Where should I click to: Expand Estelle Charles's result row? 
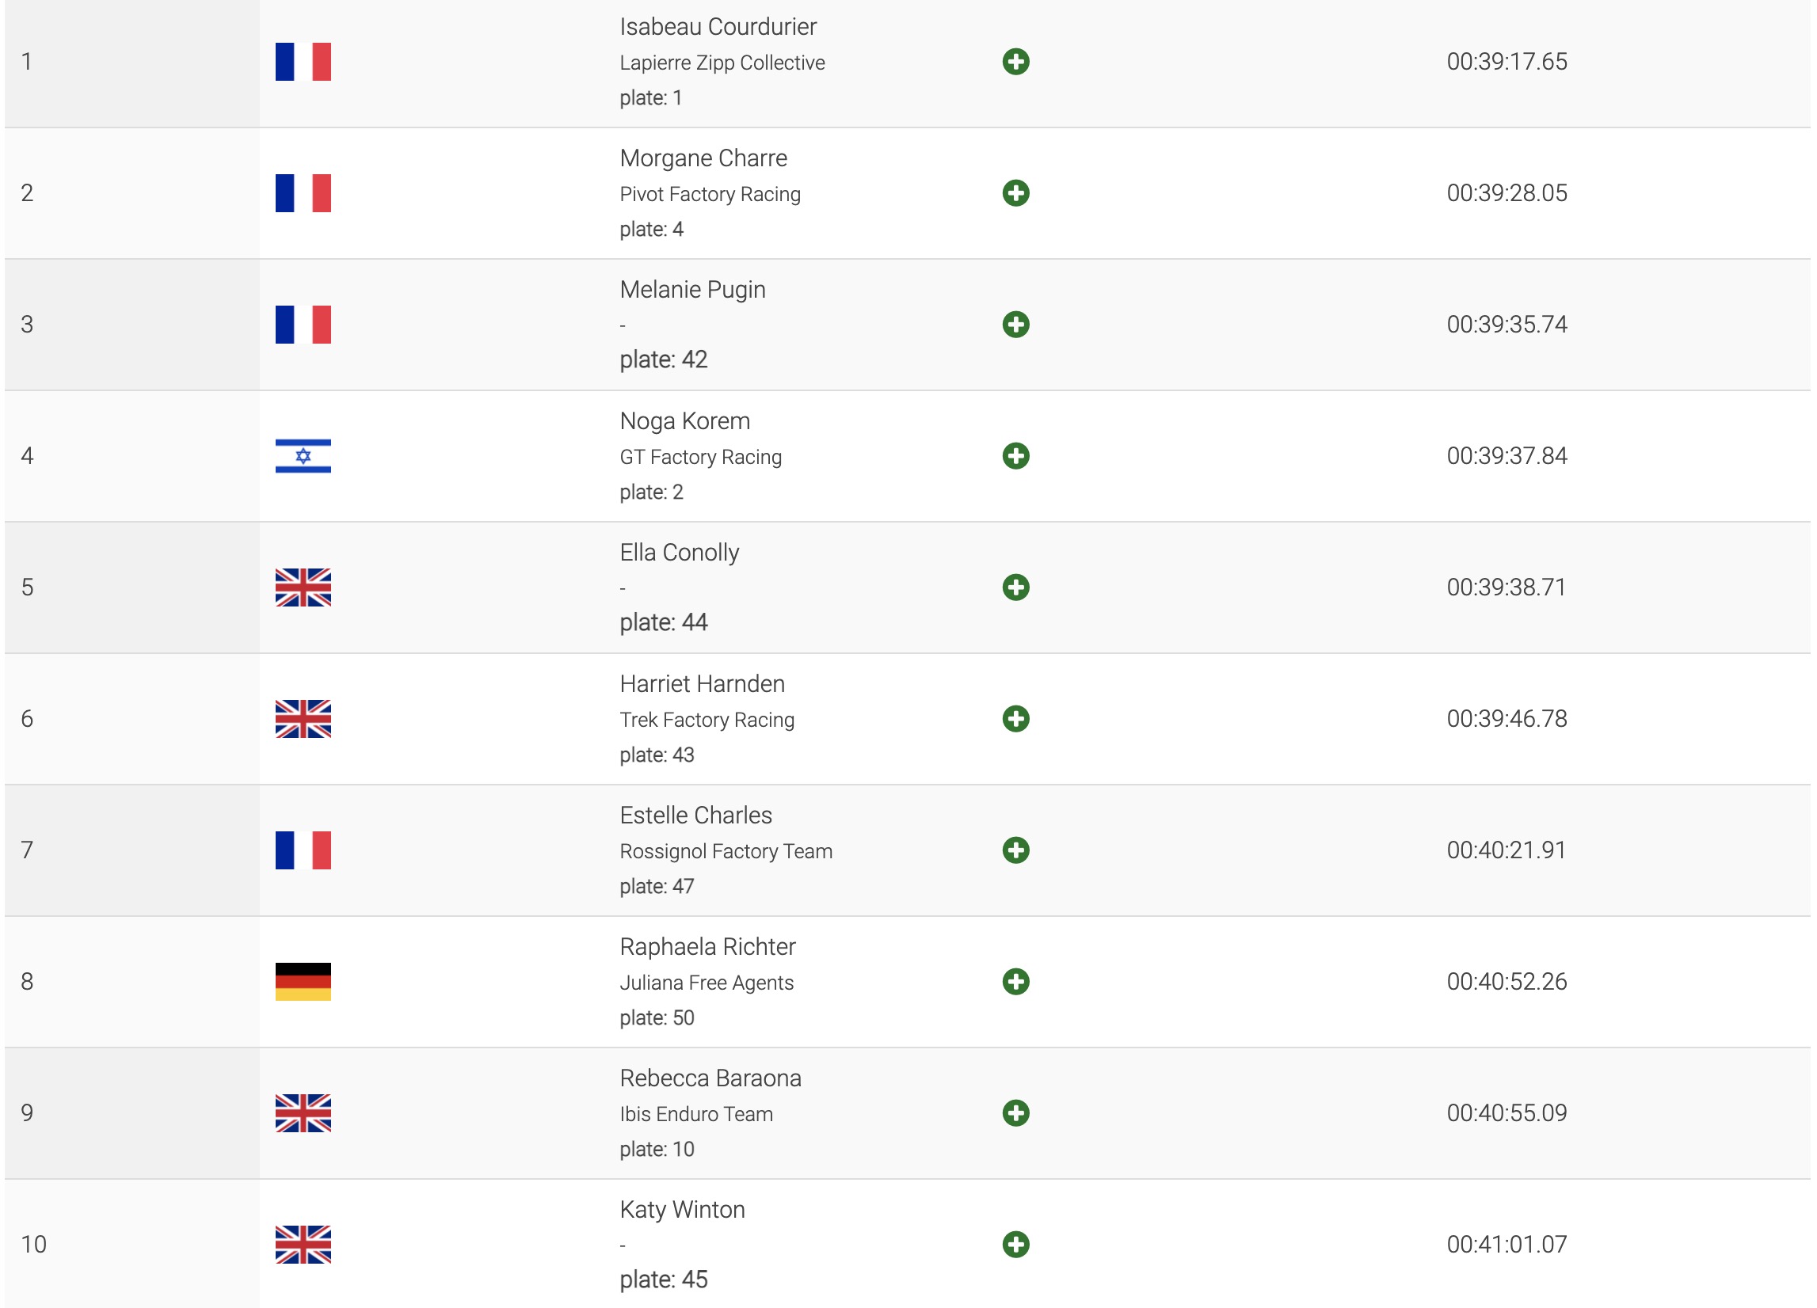point(1015,850)
